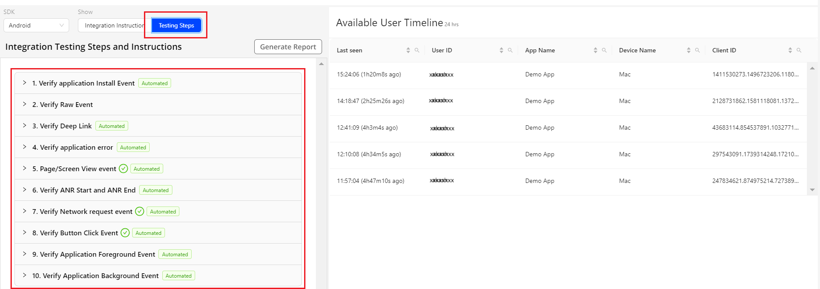Click green check on Verify Button Click Event
The width and height of the screenshot is (820, 289).
125,233
